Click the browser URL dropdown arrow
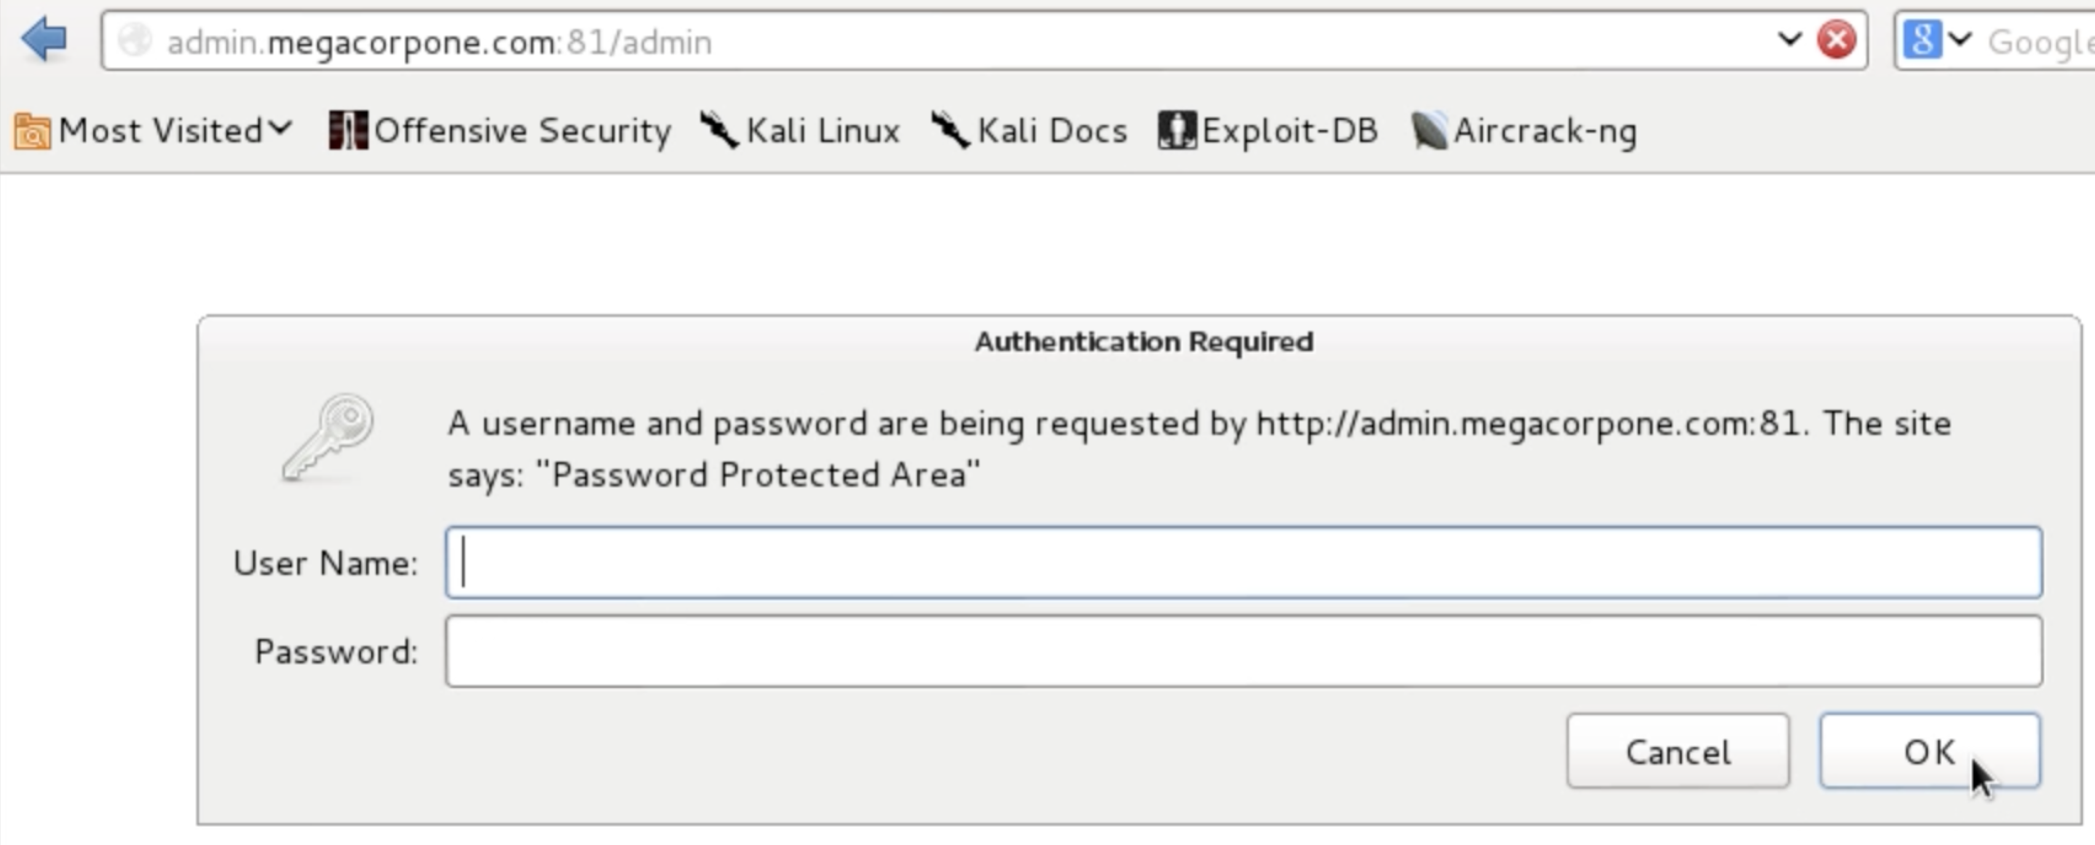 click(x=1790, y=37)
